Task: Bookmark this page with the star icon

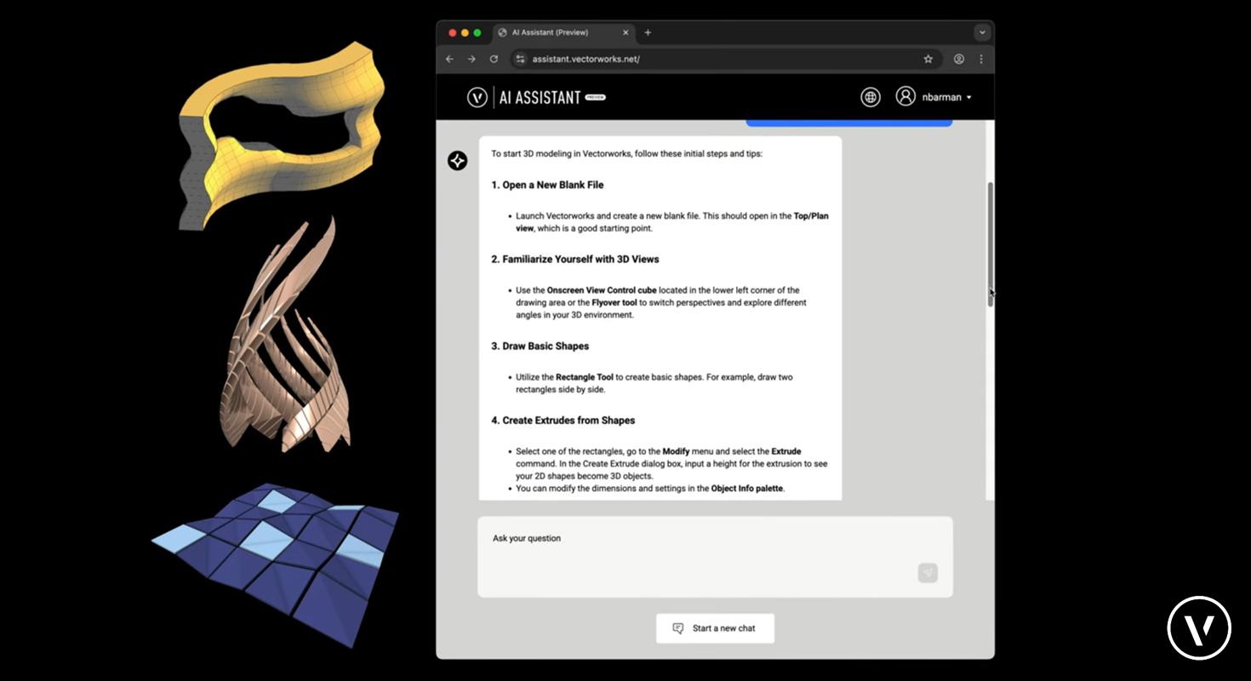Action: tap(928, 60)
